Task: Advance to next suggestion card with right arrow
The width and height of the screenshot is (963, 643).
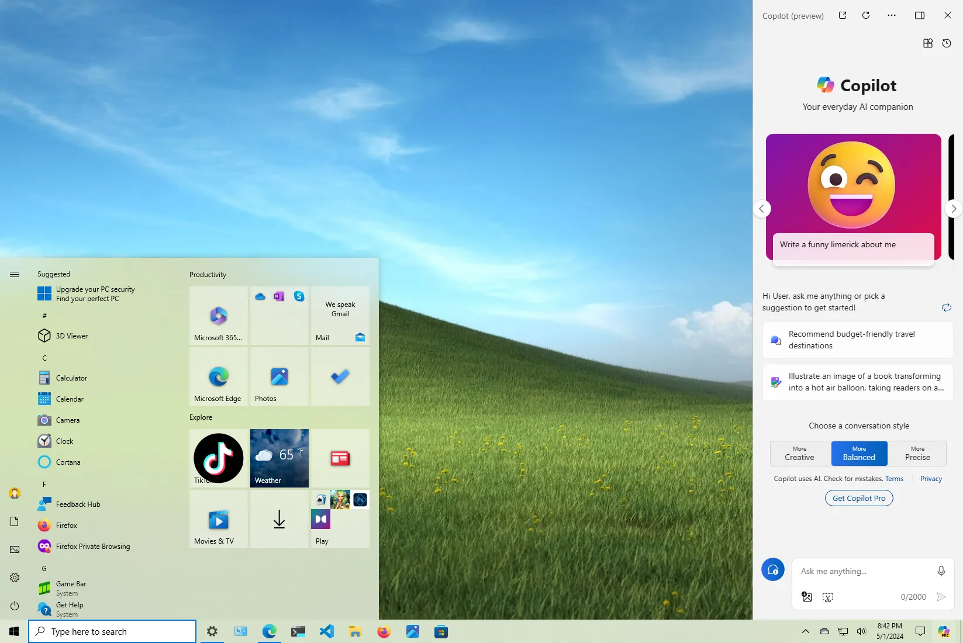Action: tap(953, 209)
